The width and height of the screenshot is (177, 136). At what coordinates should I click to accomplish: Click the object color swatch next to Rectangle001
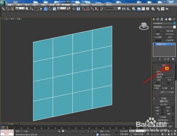[175, 23]
